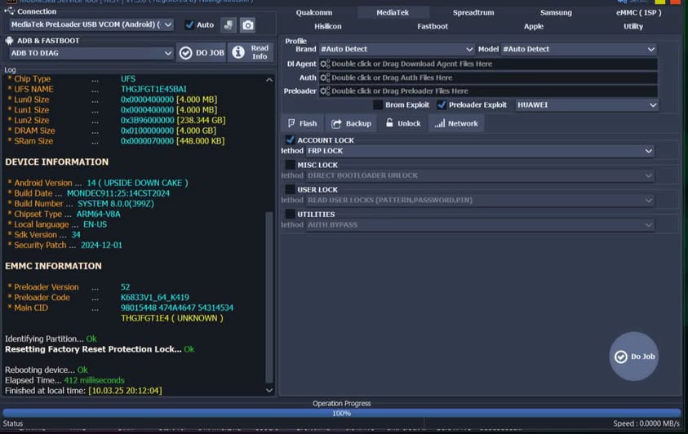Click the gear icon in DI Agent field
This screenshot has width=688, height=434.
[x=325, y=64]
